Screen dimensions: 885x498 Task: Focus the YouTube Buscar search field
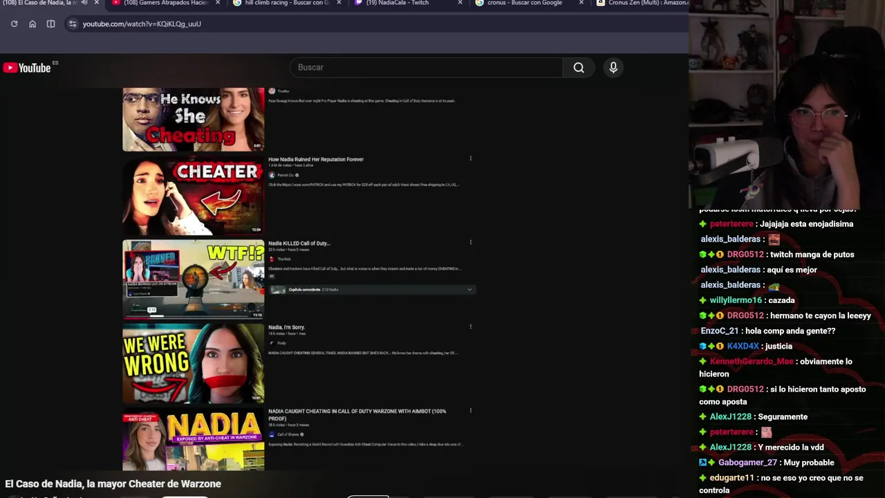(x=427, y=67)
